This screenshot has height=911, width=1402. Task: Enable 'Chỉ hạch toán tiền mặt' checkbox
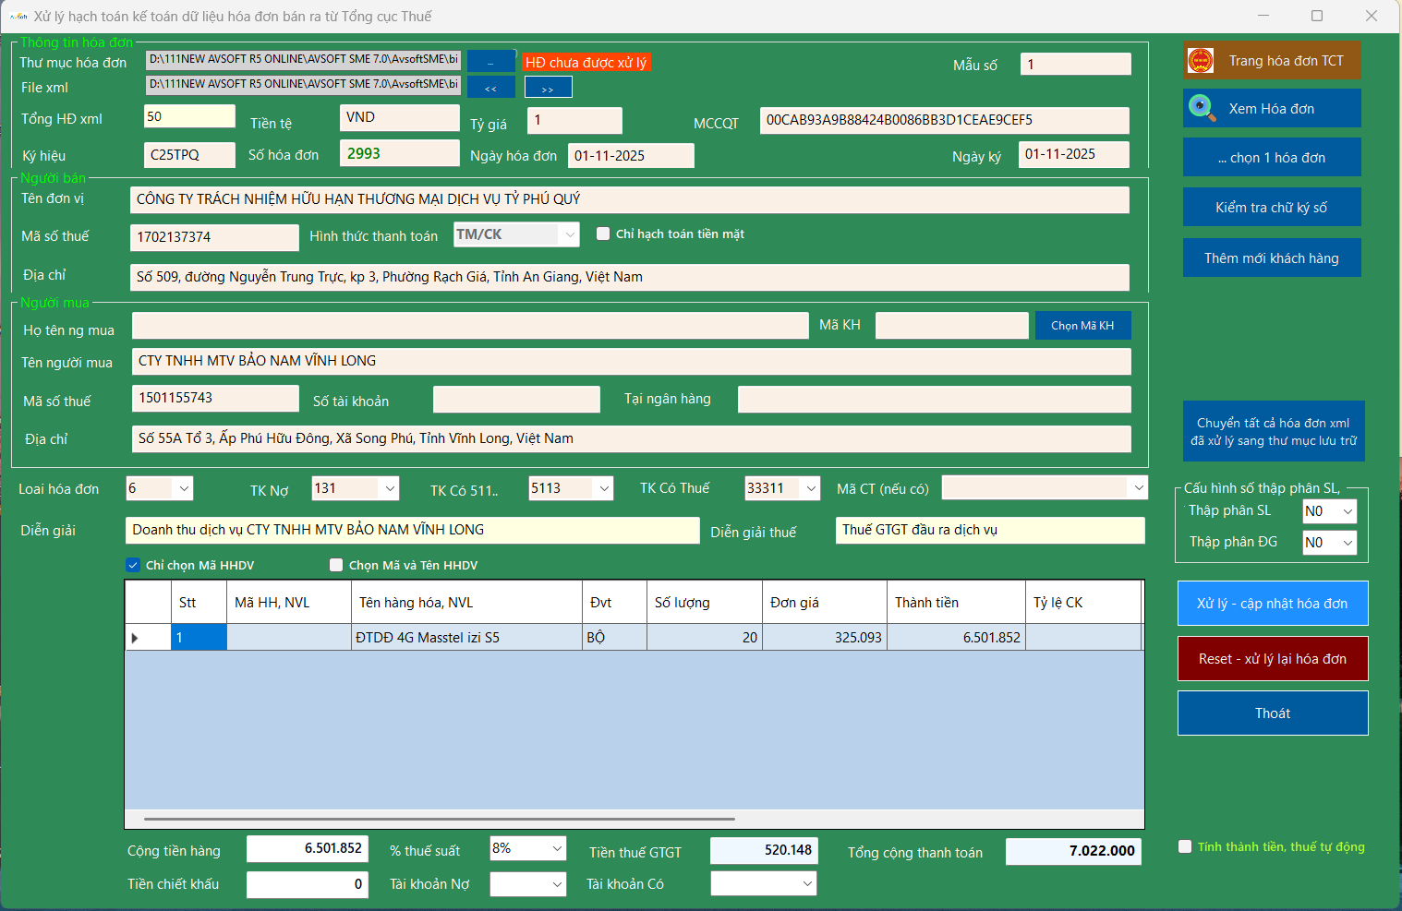point(603,234)
